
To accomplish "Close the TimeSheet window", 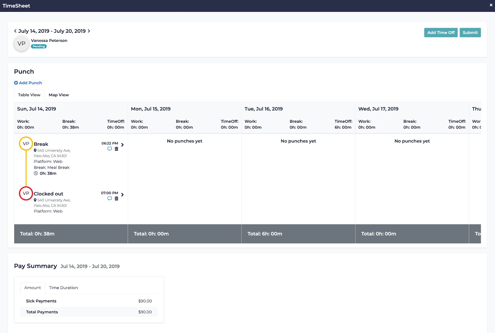I will click(491, 5).
